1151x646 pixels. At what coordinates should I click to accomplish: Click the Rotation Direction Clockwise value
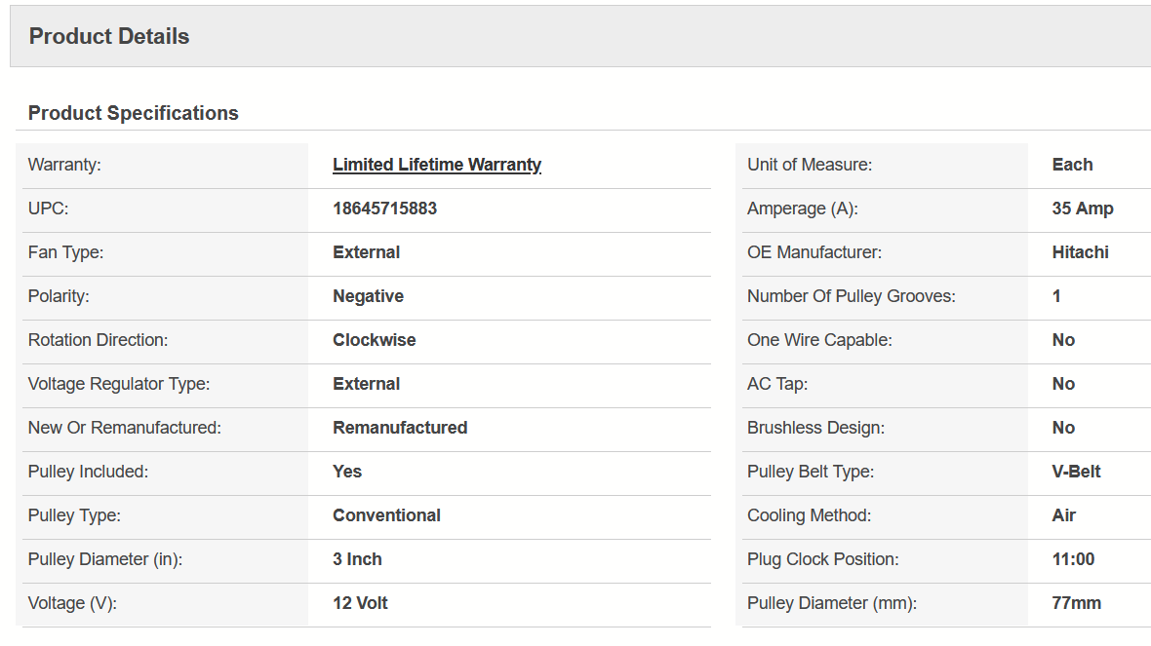[374, 340]
